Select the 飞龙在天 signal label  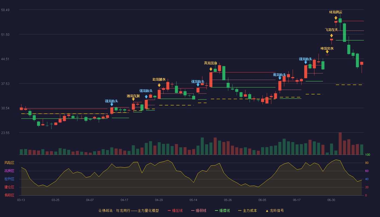(x=331, y=30)
